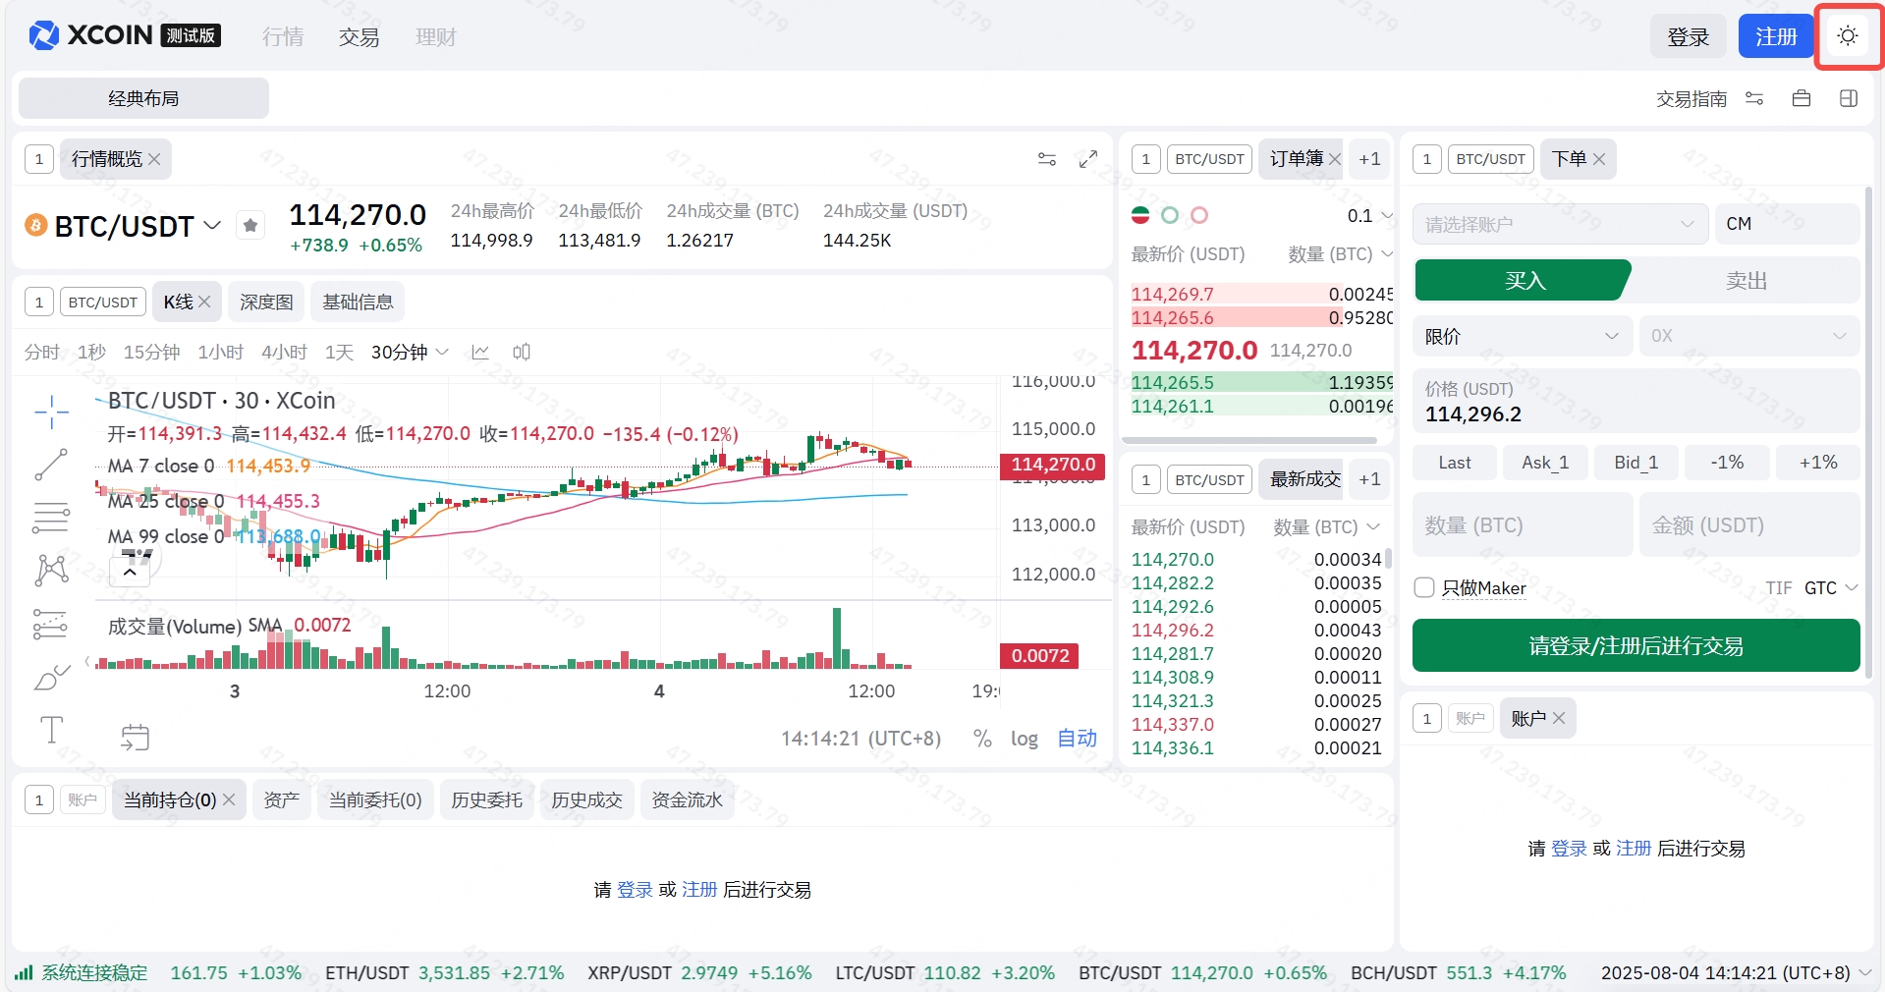Screen dimensions: 1885x992
Task: Toggle log scale on the chart
Action: click(1024, 739)
